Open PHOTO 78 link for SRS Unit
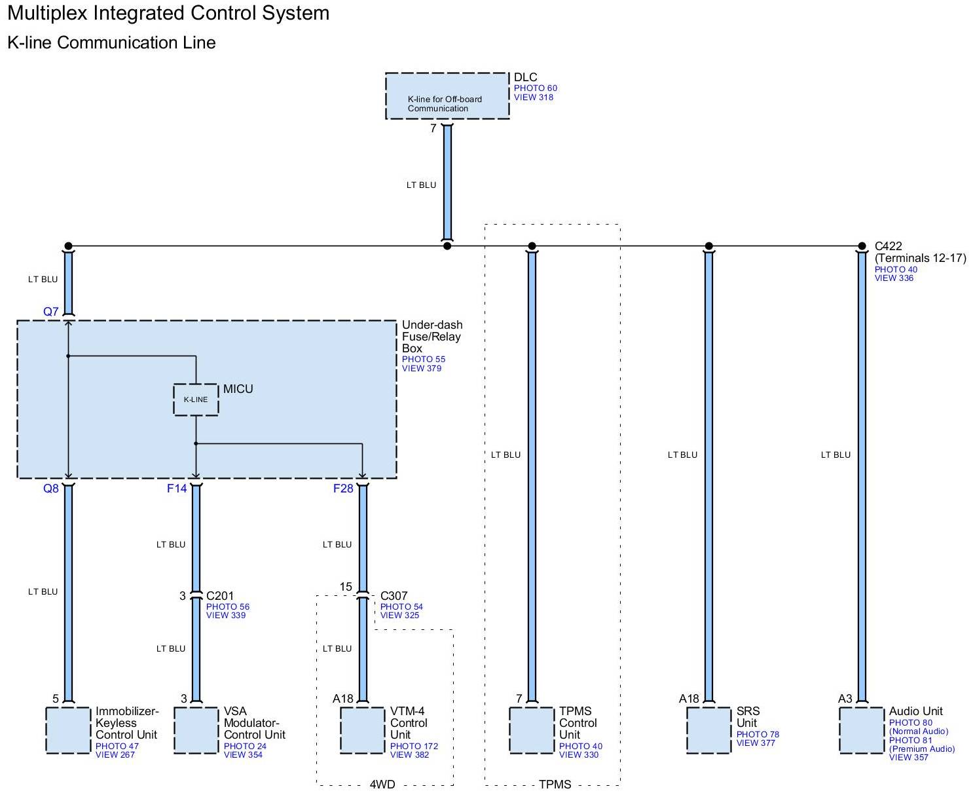The image size is (973, 795). 758,734
